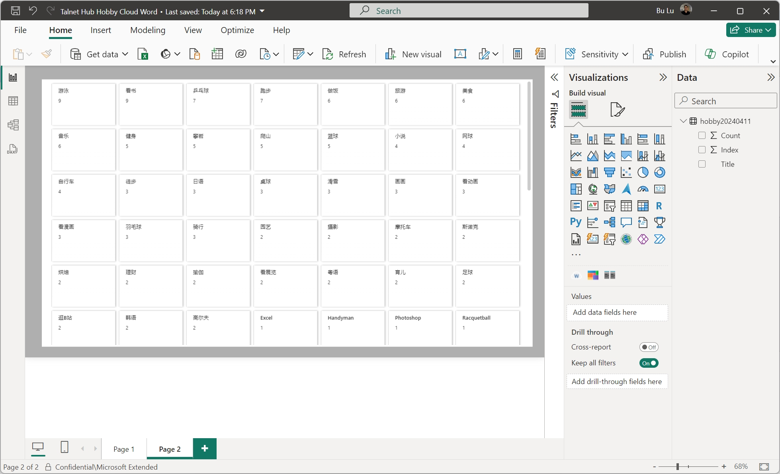Check the Count field checkbox

pos(702,135)
